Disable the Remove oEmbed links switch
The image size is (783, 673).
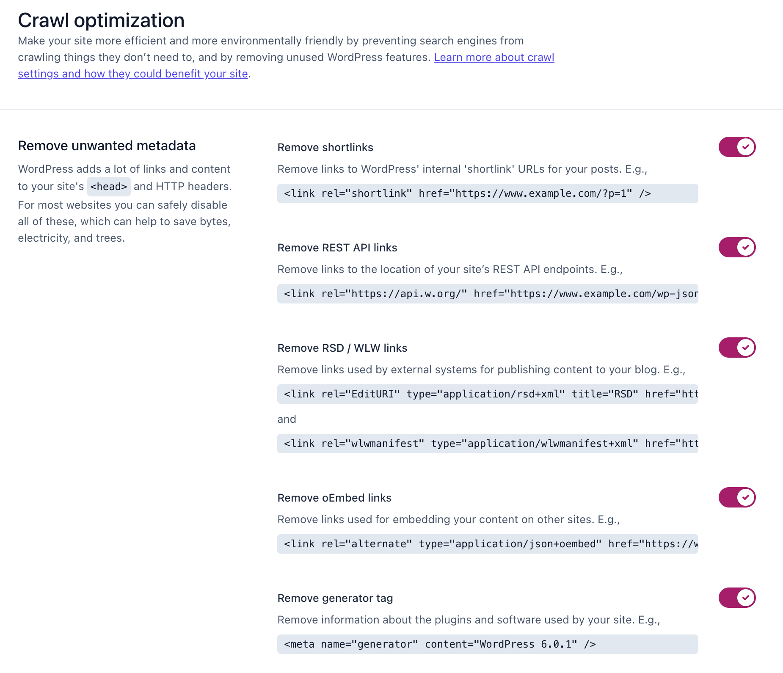(737, 497)
